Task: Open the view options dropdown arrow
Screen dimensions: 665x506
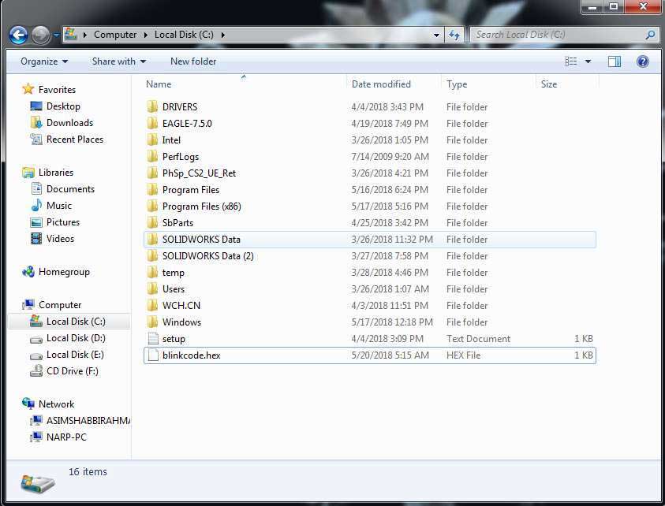Action: [x=588, y=61]
